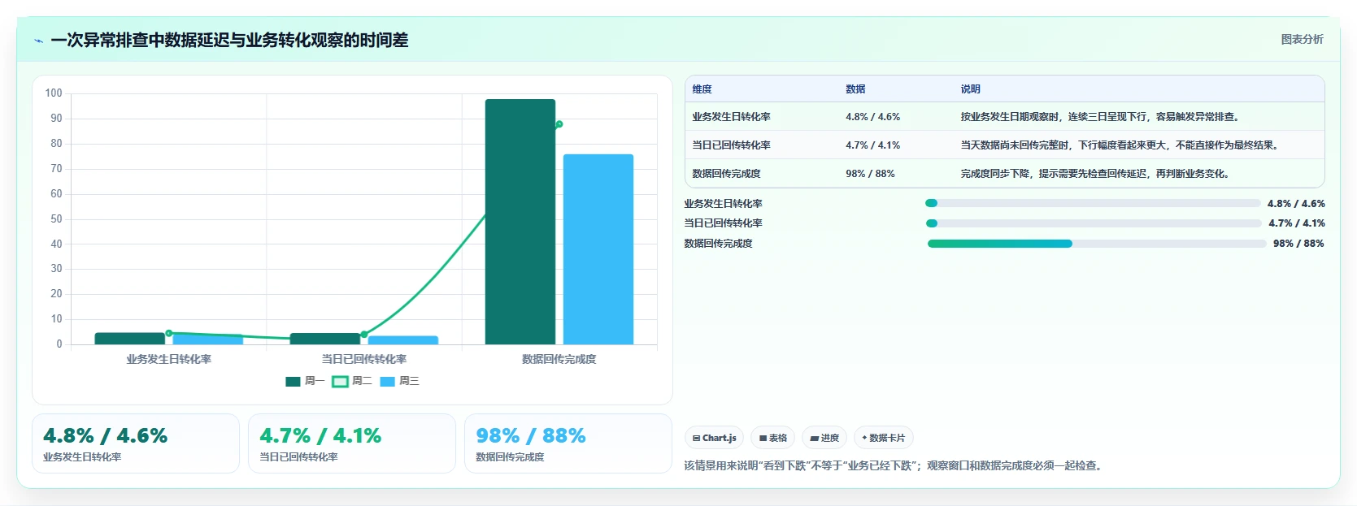Click the dark green 业务发生日转化率 chart bar
This screenshot has height=506, width=1357.
(x=130, y=339)
